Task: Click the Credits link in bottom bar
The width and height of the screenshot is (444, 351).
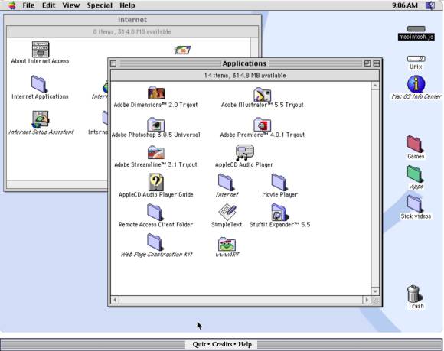Action: point(222,344)
